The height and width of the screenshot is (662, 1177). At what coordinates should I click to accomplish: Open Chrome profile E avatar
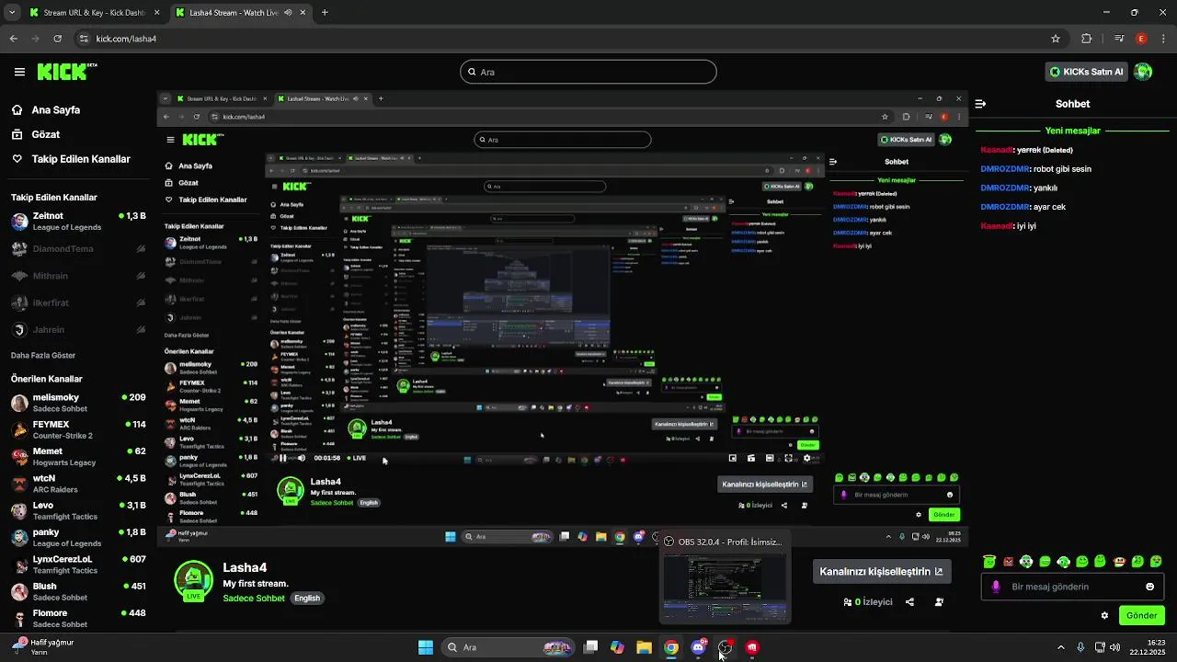coord(1141,39)
